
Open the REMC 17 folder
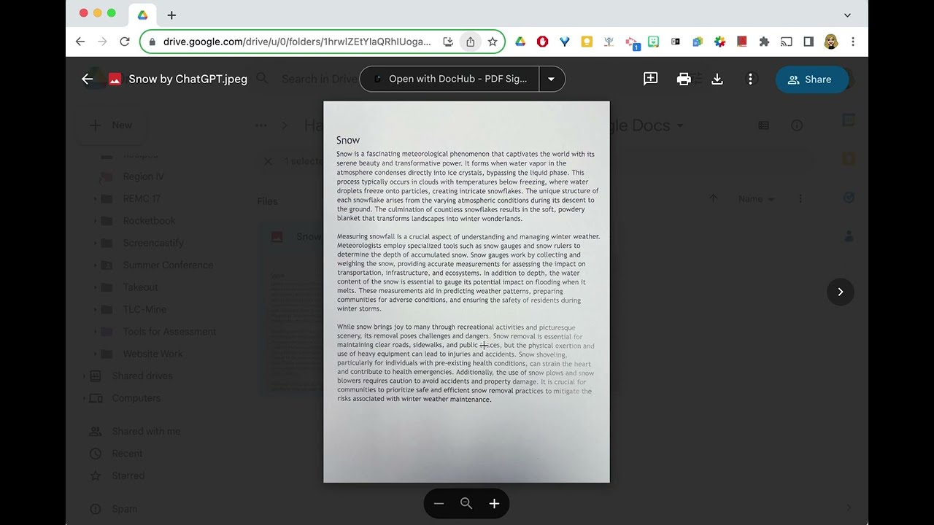point(142,198)
